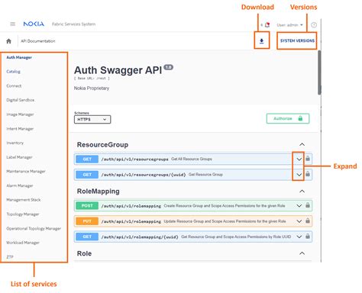This screenshot has height=293, width=362.
Task: Expand GET rolemapping/{uuid} endpoint chevron
Action: pyautogui.click(x=299, y=237)
